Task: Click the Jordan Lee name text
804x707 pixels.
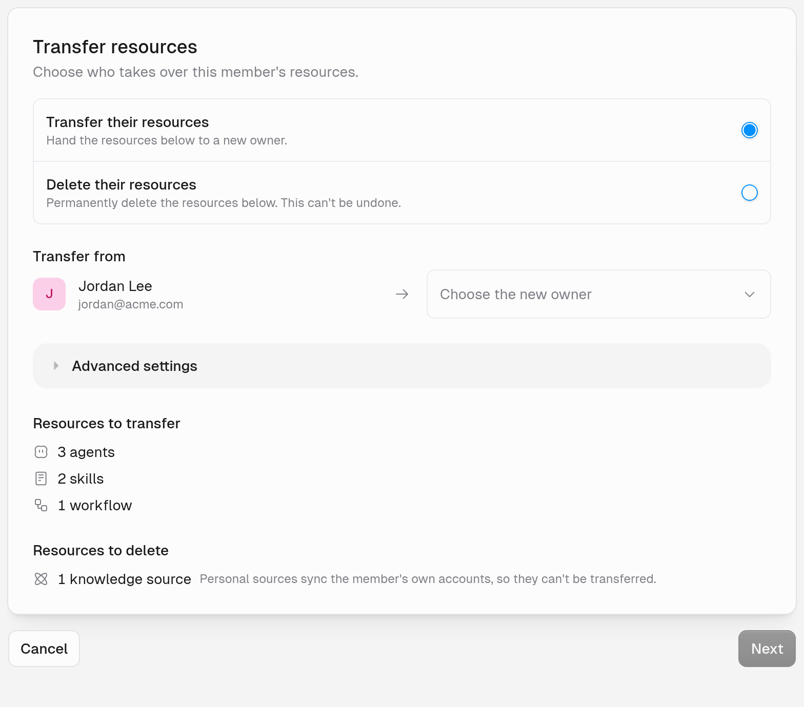Action: click(x=115, y=286)
